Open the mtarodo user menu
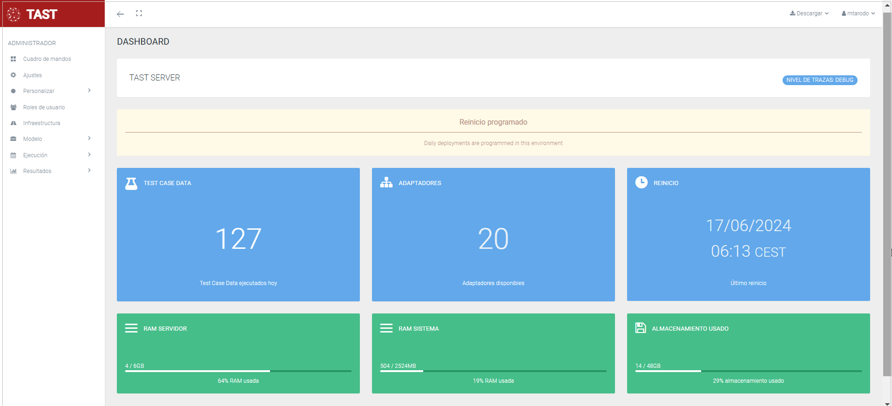Viewport: 892px width, 406px height. pyautogui.click(x=858, y=13)
